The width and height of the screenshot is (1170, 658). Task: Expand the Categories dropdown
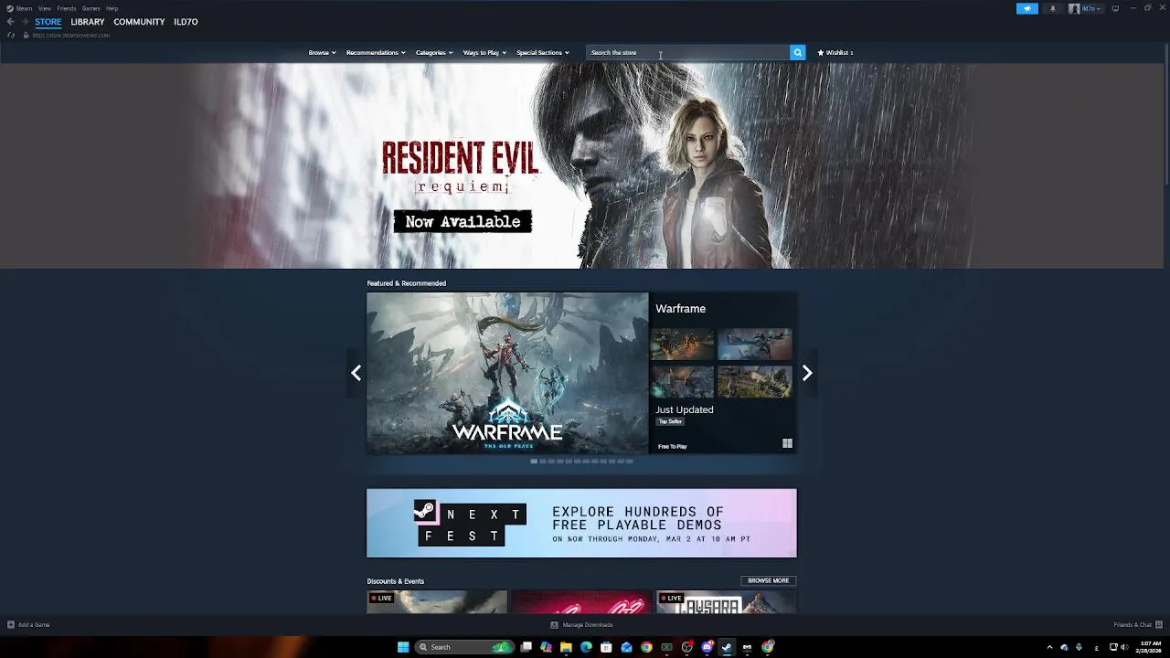point(434,52)
